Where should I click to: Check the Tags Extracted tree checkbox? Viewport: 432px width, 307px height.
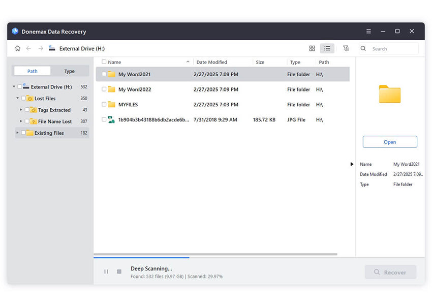(27, 110)
